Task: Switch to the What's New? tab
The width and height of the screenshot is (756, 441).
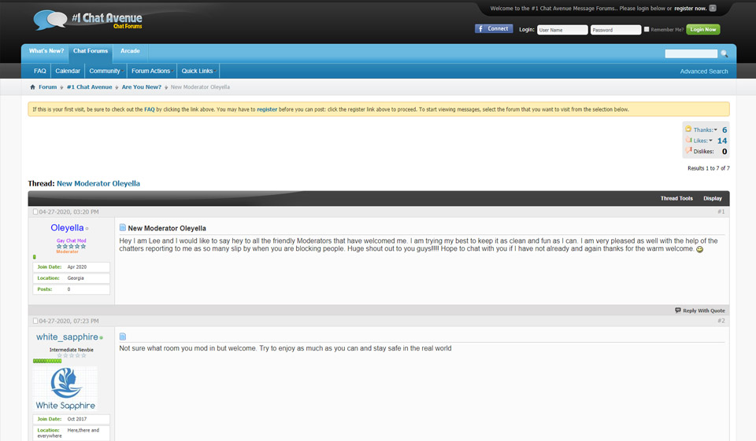Action: click(46, 51)
